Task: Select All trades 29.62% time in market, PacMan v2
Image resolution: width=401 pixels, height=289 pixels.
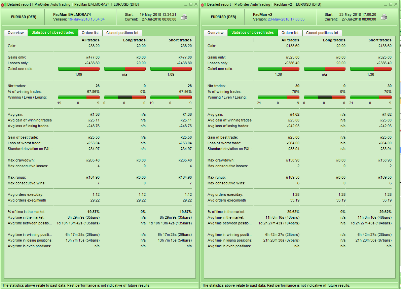Action: click(293, 212)
